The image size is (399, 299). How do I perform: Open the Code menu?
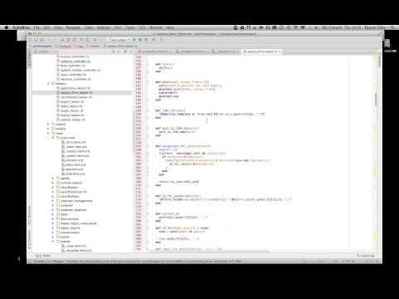(89, 27)
